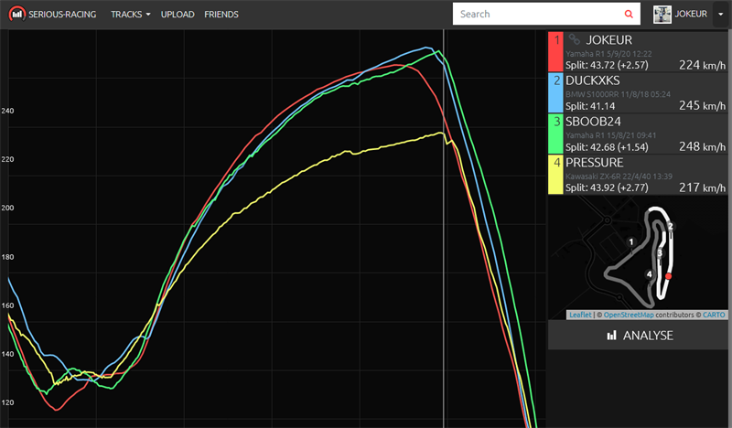Click the red color swatch for JOKEUR
The image size is (732, 428).
coord(555,51)
